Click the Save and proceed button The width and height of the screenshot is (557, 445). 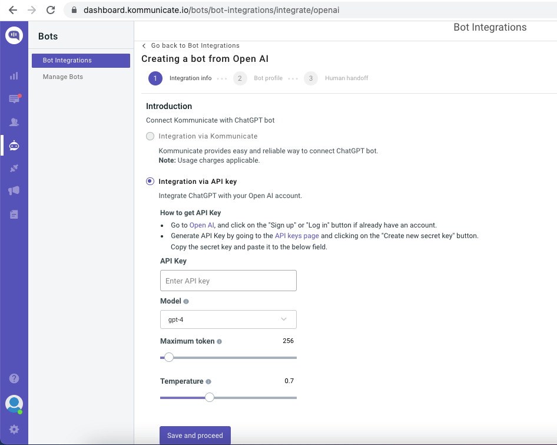point(195,436)
